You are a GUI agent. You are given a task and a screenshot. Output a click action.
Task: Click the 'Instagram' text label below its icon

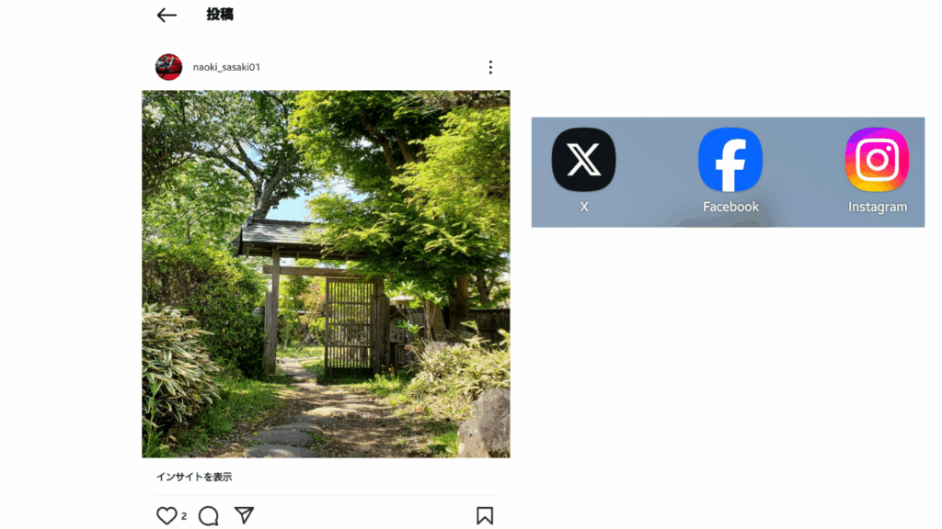point(877,207)
